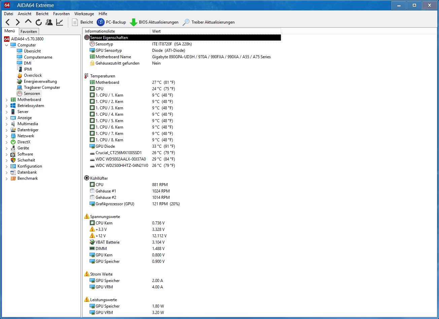Screen dimensions: 439x319
Task: Click the Strom Werte warning icon
Action: point(87,274)
